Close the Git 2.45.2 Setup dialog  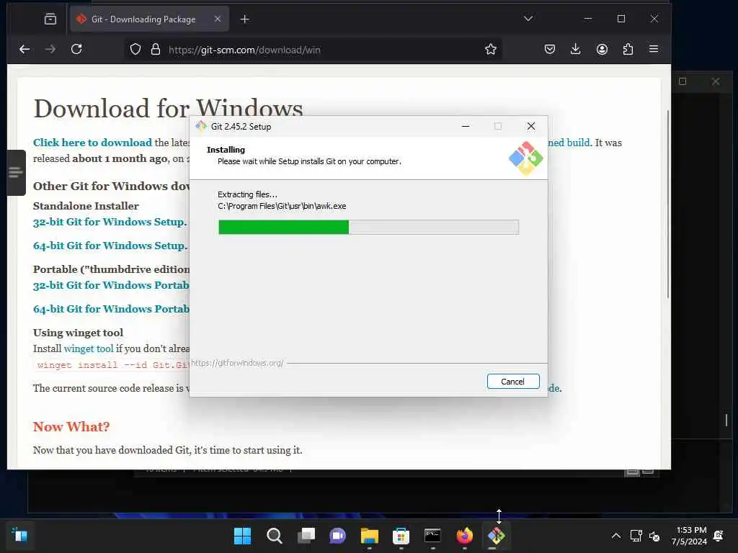pyautogui.click(x=531, y=126)
